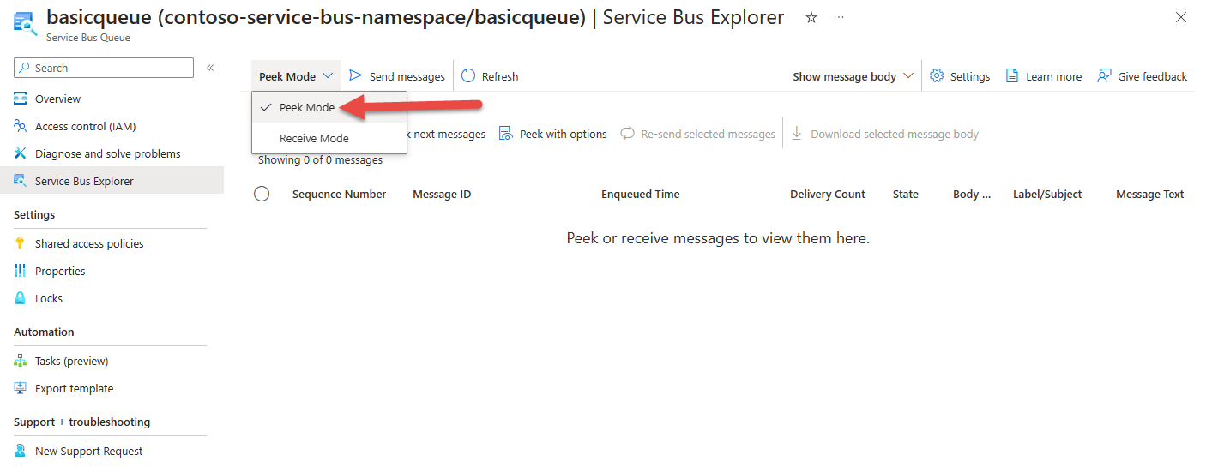Click 'Showing 0 of 0 messages' text

pyautogui.click(x=320, y=159)
